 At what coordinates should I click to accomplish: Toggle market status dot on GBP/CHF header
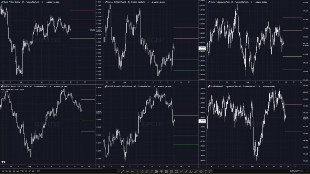pyautogui.click(x=154, y=86)
